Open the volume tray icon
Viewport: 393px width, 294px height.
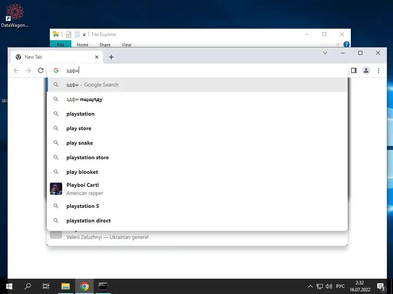point(329,286)
